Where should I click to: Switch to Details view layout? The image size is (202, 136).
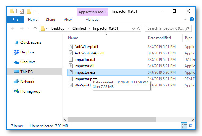184,126
